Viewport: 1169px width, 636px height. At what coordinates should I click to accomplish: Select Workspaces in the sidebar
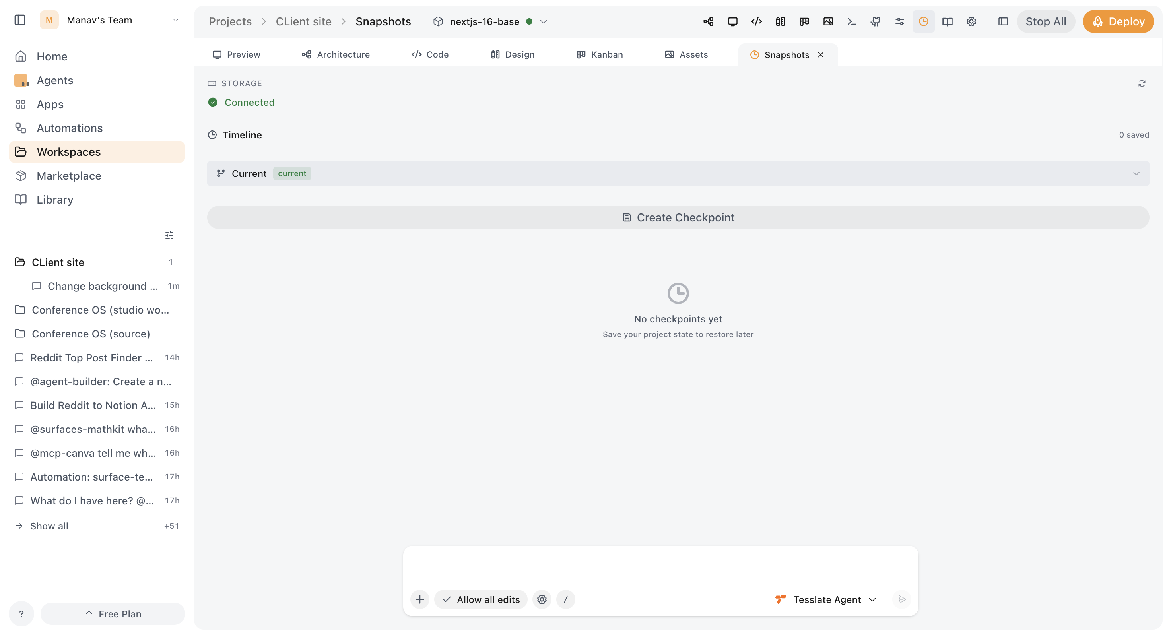point(97,151)
